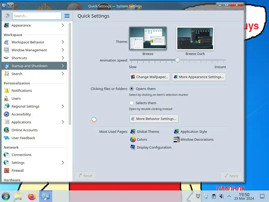Expand the Applications chevron
Viewport: 269px width, 202px height.
click(63, 122)
